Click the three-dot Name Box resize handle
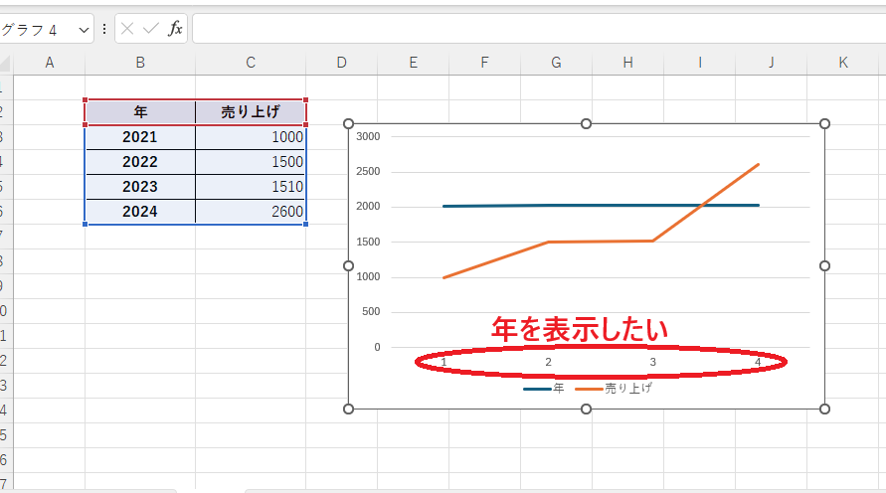The width and height of the screenshot is (886, 493). [104, 29]
